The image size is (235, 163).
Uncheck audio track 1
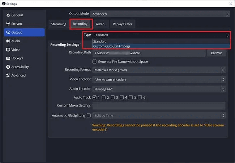click(x=94, y=98)
